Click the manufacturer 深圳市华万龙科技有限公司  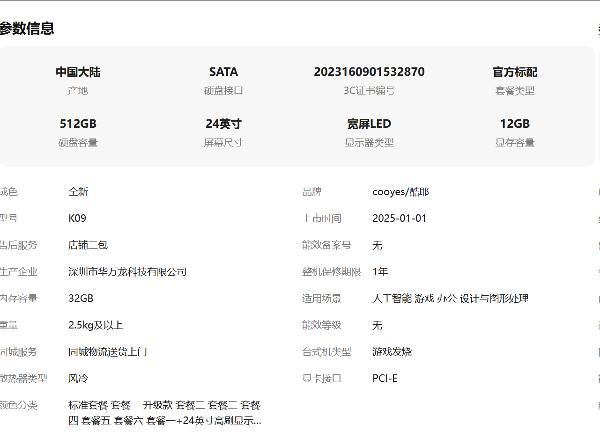coord(127,272)
